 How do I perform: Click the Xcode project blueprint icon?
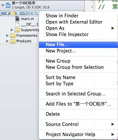point(8,5)
